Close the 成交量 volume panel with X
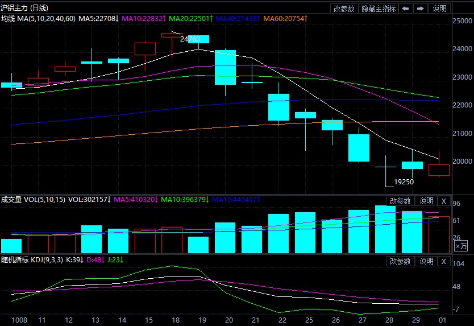The height and width of the screenshot is (326, 474). [x=444, y=201]
